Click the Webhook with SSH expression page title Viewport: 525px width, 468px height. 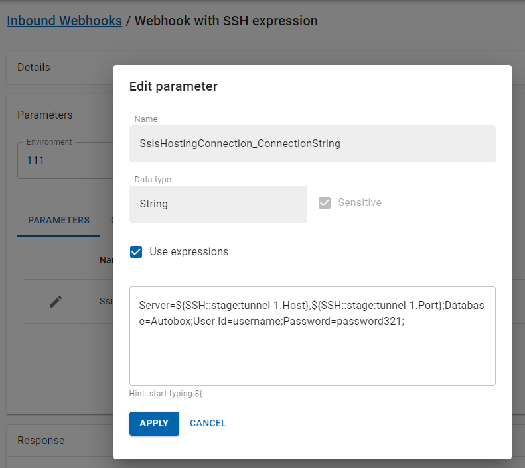click(226, 21)
